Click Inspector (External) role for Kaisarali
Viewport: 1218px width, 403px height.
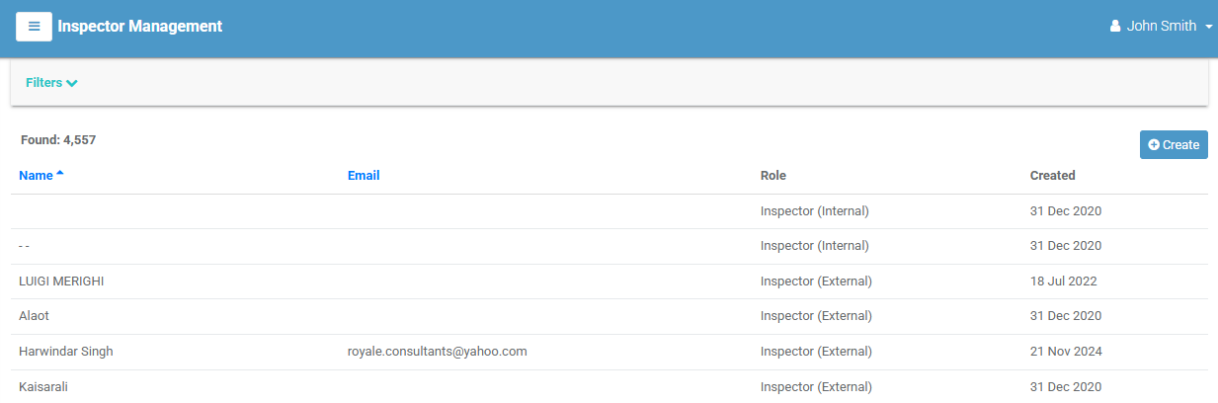coord(816,387)
